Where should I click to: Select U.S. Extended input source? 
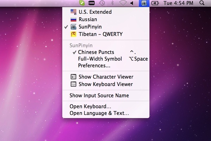point(106,12)
